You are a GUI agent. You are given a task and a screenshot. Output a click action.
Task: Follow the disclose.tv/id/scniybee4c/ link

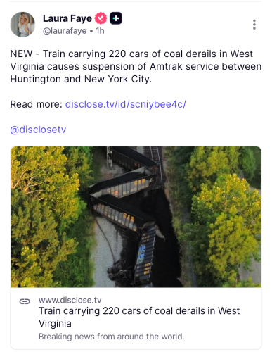pyautogui.click(x=126, y=104)
